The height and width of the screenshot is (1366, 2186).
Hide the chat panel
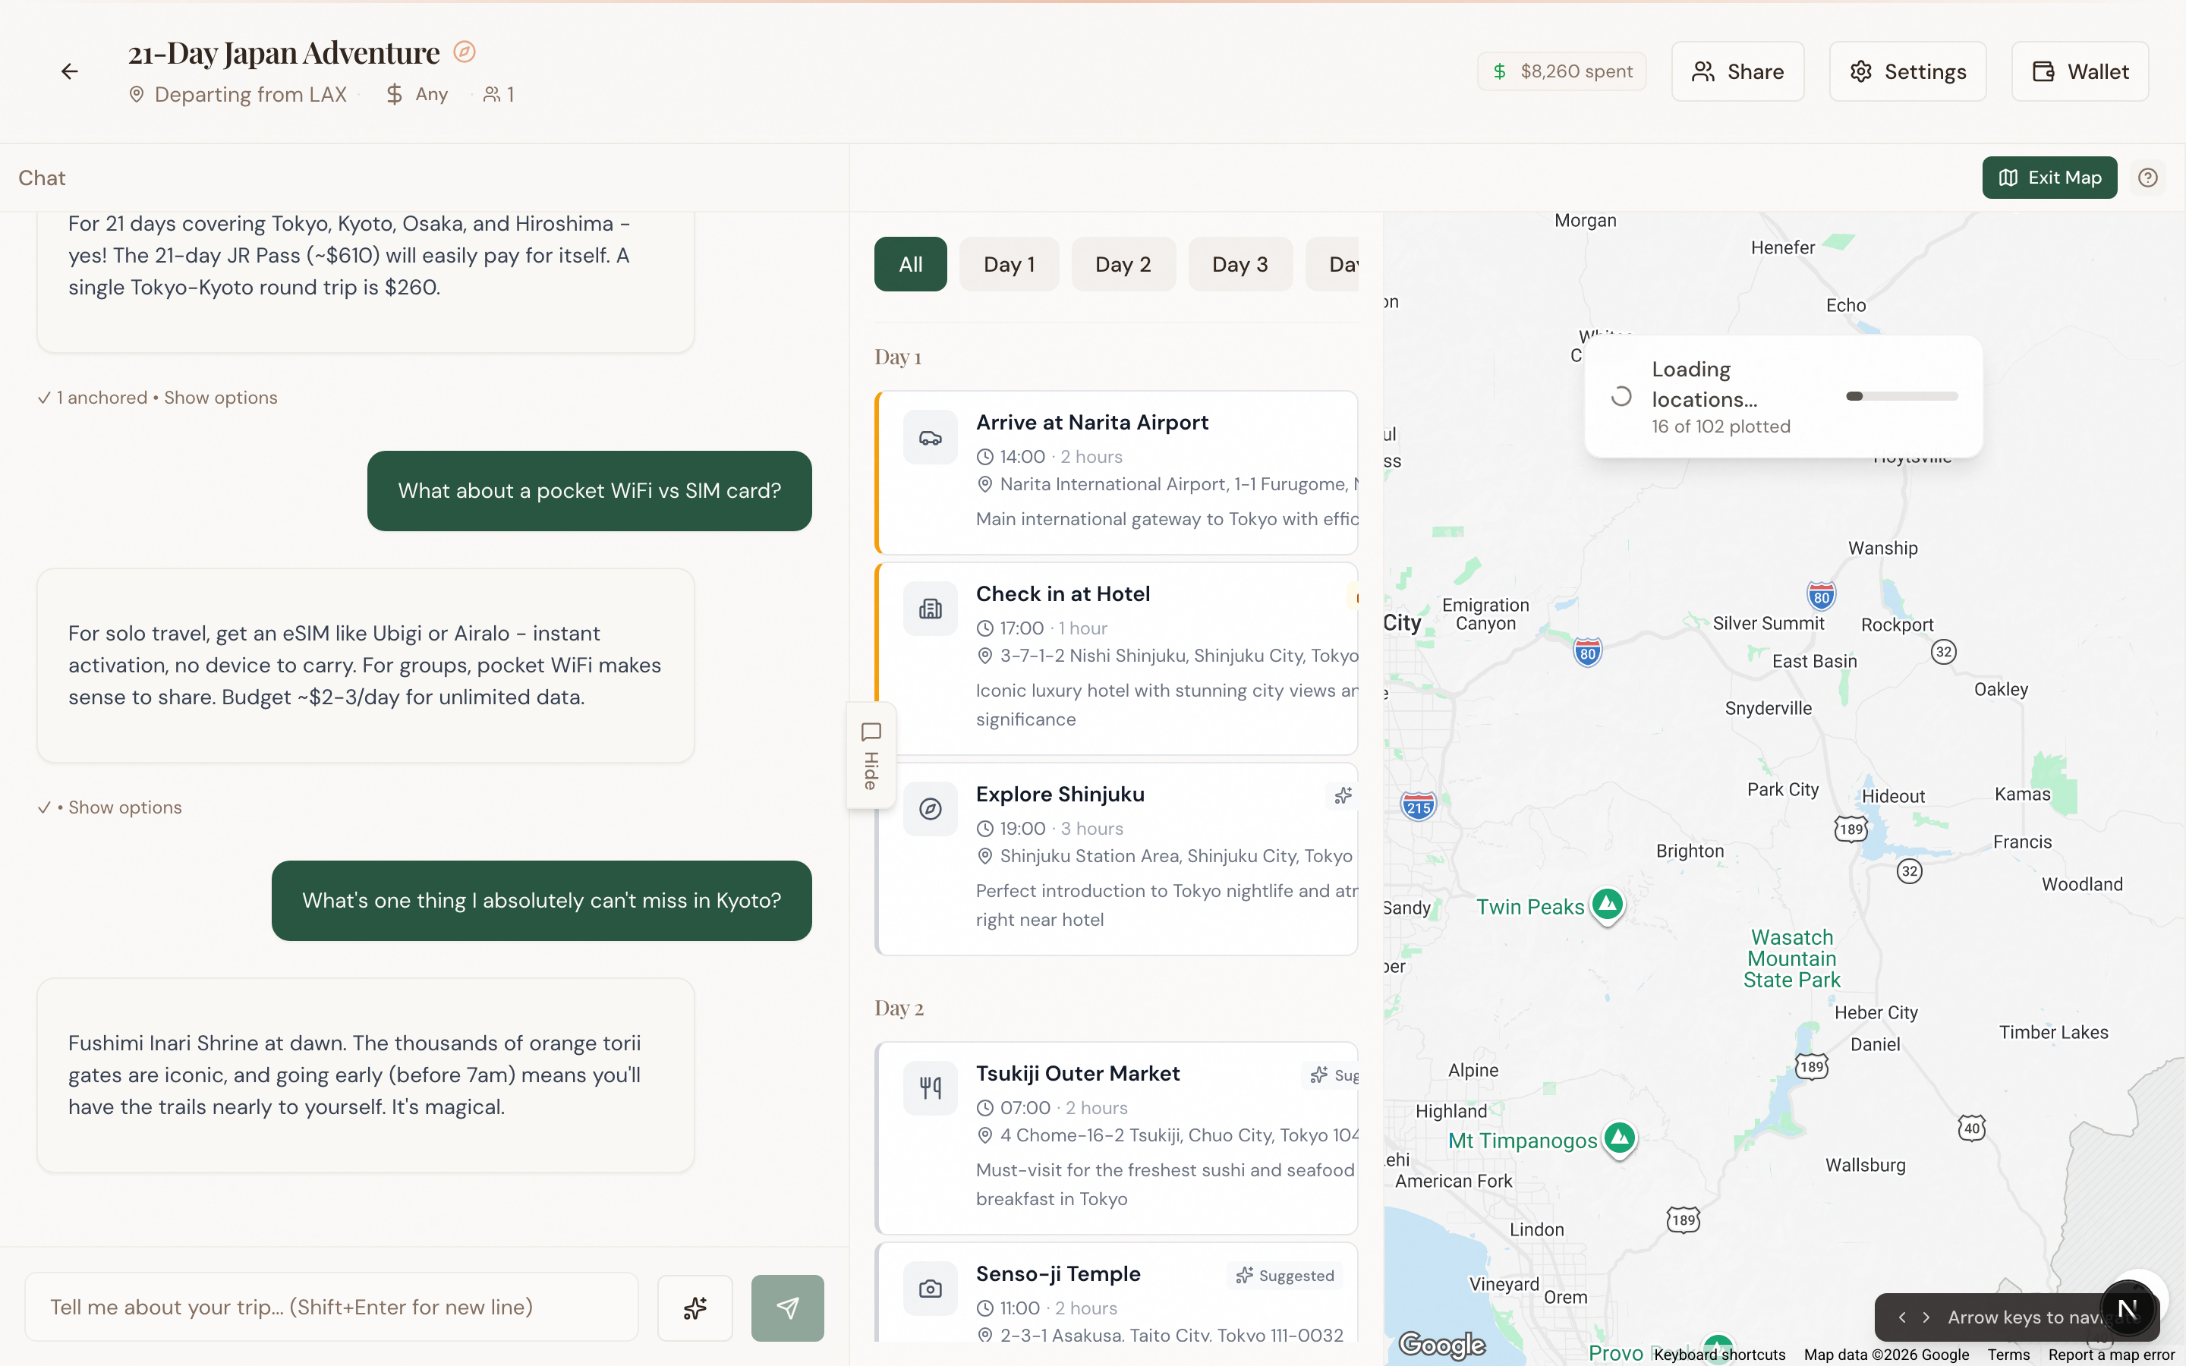tap(871, 755)
